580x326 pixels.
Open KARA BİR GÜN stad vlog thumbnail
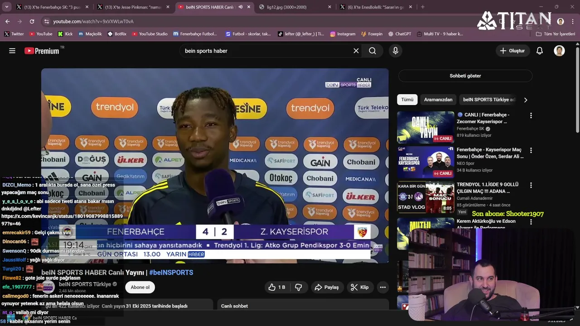click(425, 197)
